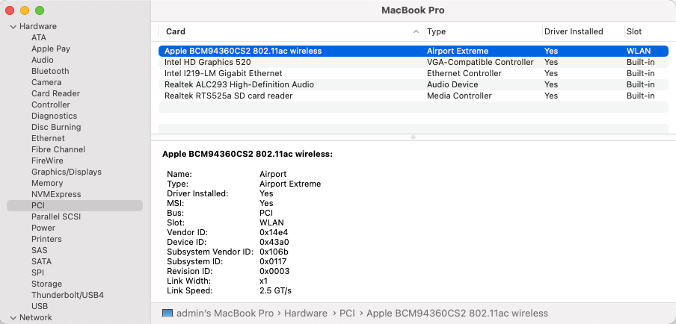Select Card Reader in the sidebar
This screenshot has width=676, height=324.
tap(55, 93)
